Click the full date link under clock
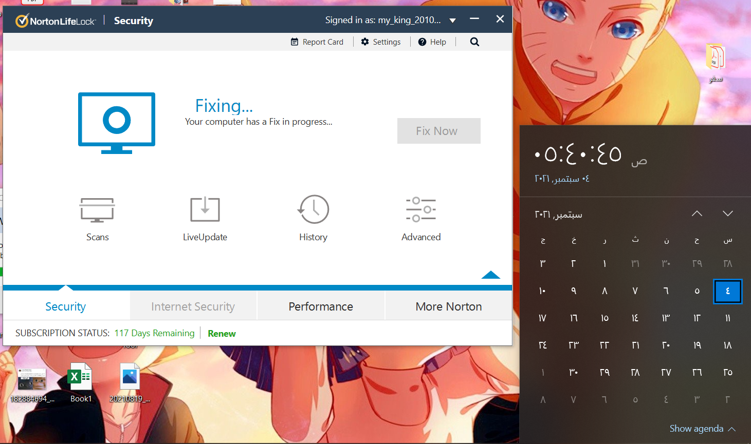The height and width of the screenshot is (444, 751). pyautogui.click(x=562, y=179)
